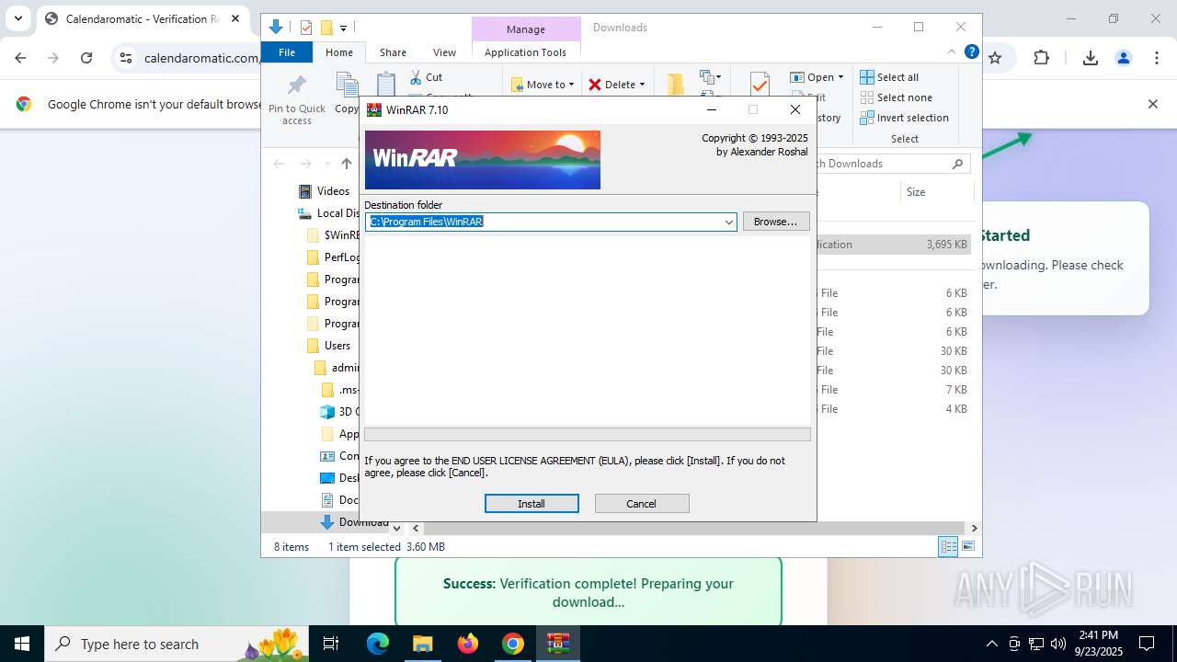Click the Cut scissors icon
Viewport: 1177px width, 662px height.
click(x=416, y=77)
